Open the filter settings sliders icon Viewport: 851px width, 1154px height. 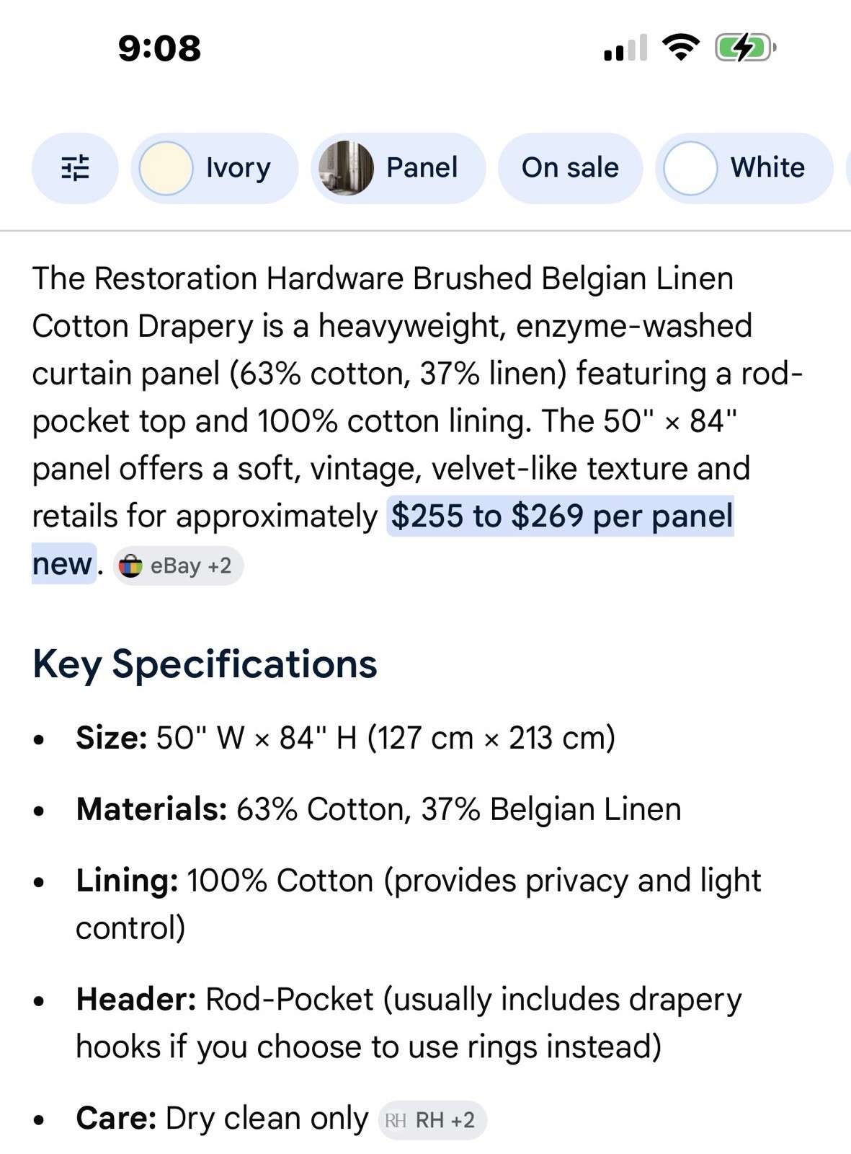(75, 167)
